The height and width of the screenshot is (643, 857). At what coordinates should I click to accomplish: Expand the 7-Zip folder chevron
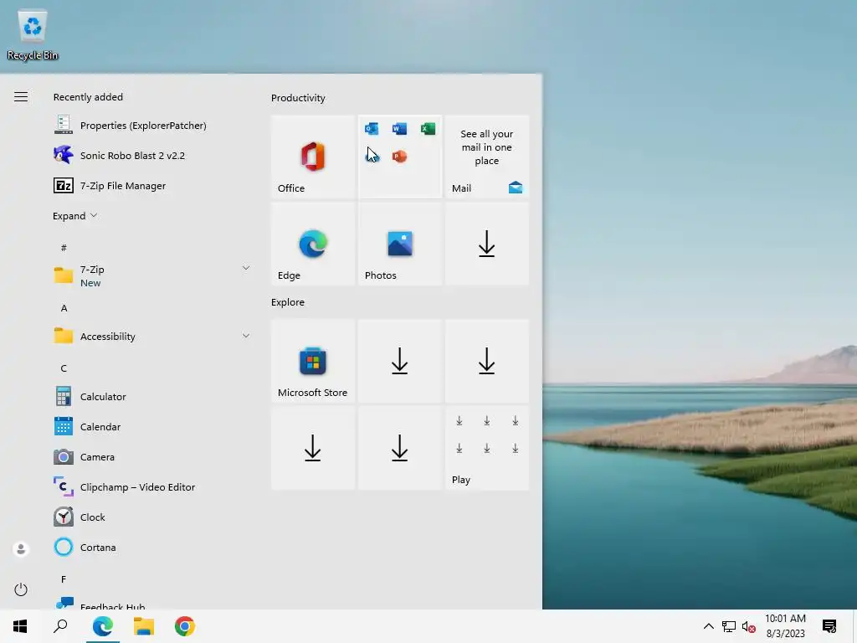click(x=246, y=268)
